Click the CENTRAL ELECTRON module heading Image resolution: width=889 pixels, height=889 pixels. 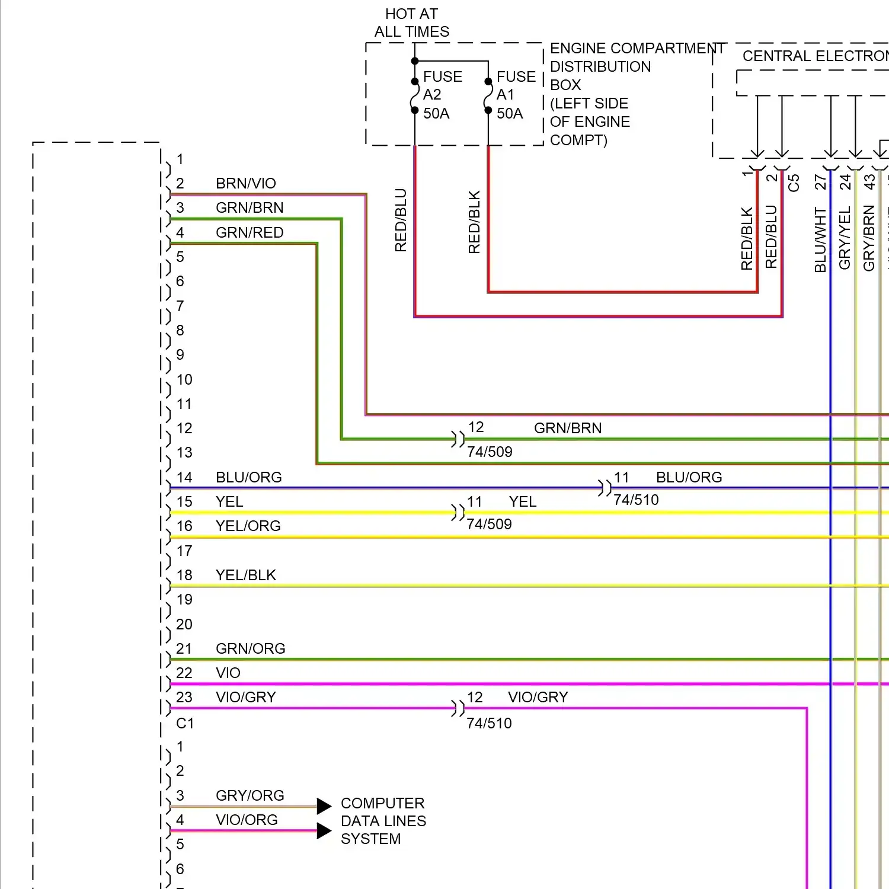[x=816, y=56]
